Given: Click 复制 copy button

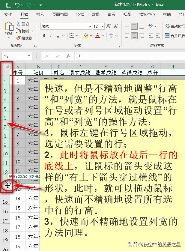Looking at the screenshot, I should pos(22,31).
